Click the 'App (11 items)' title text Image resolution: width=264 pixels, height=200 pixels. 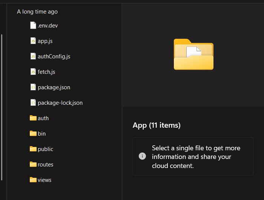pyautogui.click(x=157, y=125)
